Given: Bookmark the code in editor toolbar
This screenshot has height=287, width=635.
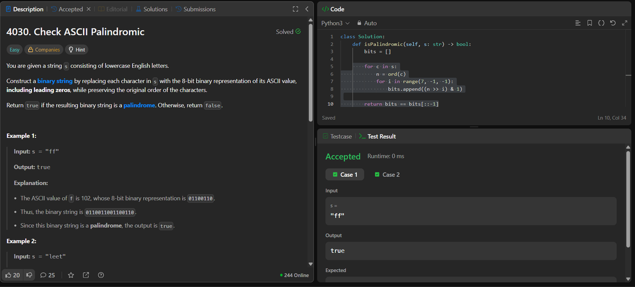Looking at the screenshot, I should [590, 23].
